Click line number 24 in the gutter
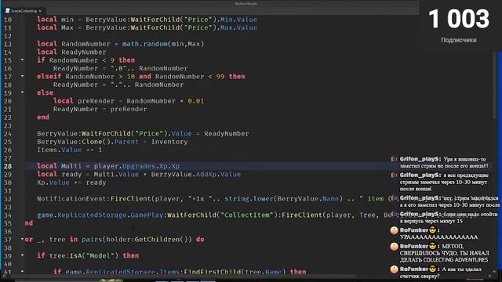Viewport: 502px width, 282px height. 8,134
